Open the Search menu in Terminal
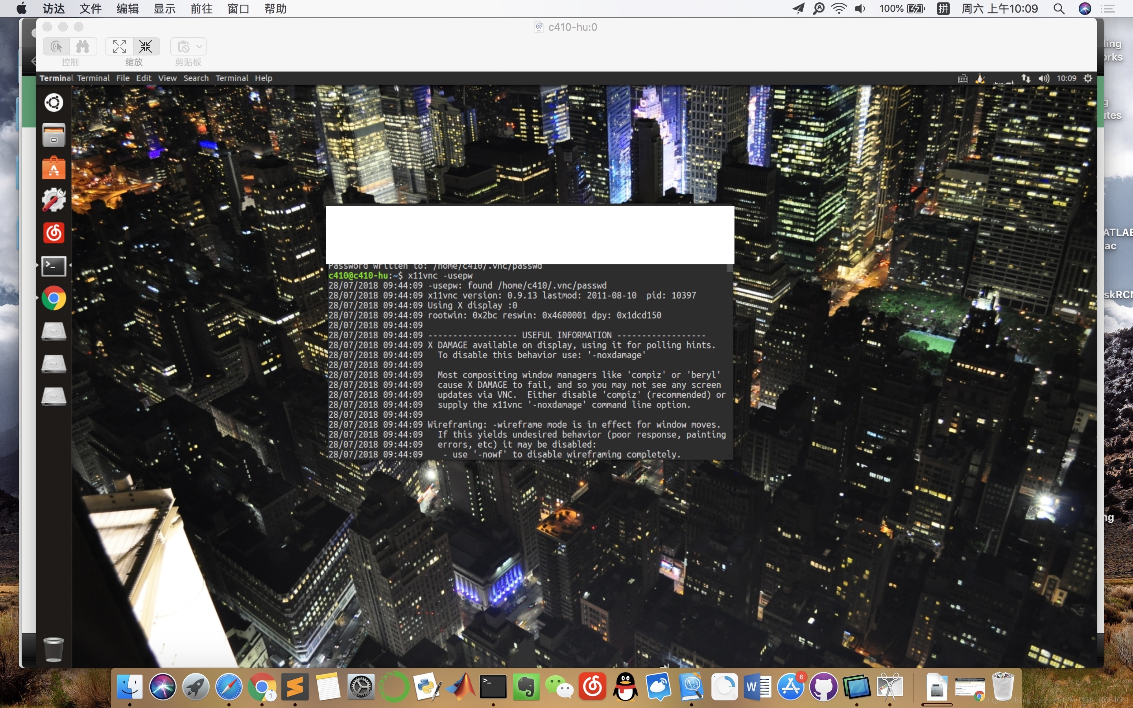The image size is (1133, 708). [196, 78]
